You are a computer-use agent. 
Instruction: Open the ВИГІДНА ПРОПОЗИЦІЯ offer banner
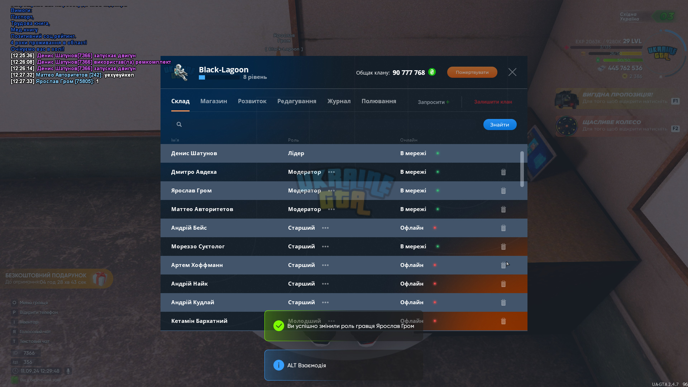tap(617, 99)
